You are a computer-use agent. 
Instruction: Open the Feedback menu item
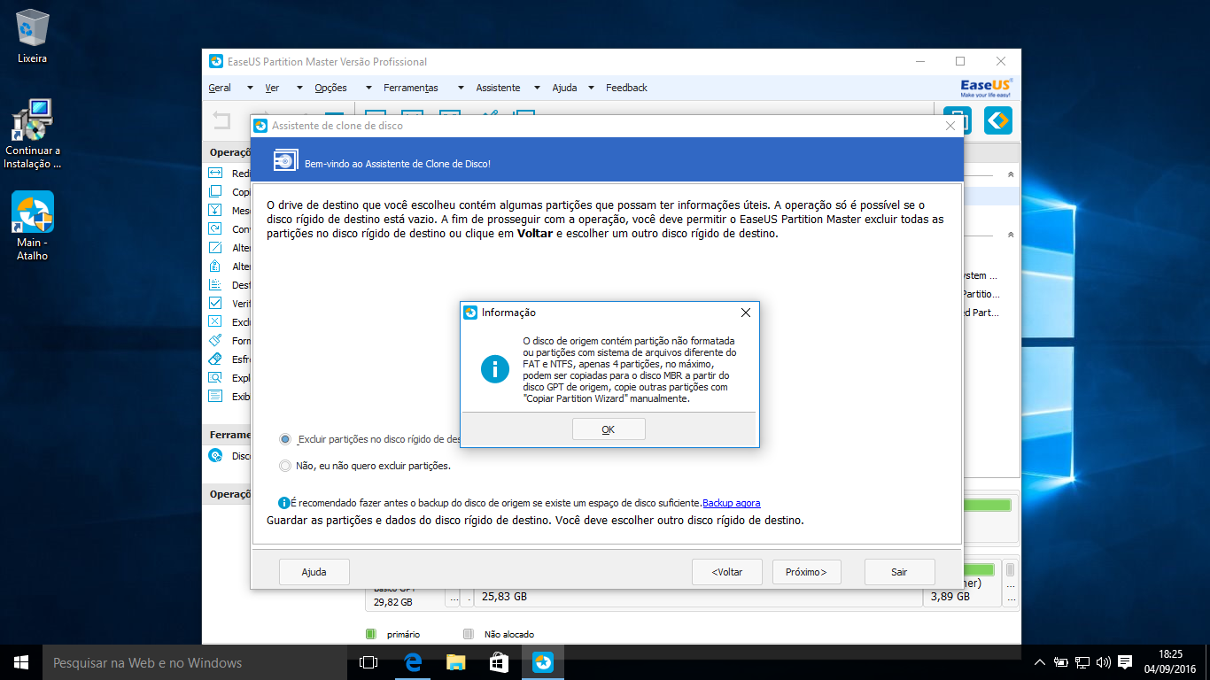click(626, 88)
